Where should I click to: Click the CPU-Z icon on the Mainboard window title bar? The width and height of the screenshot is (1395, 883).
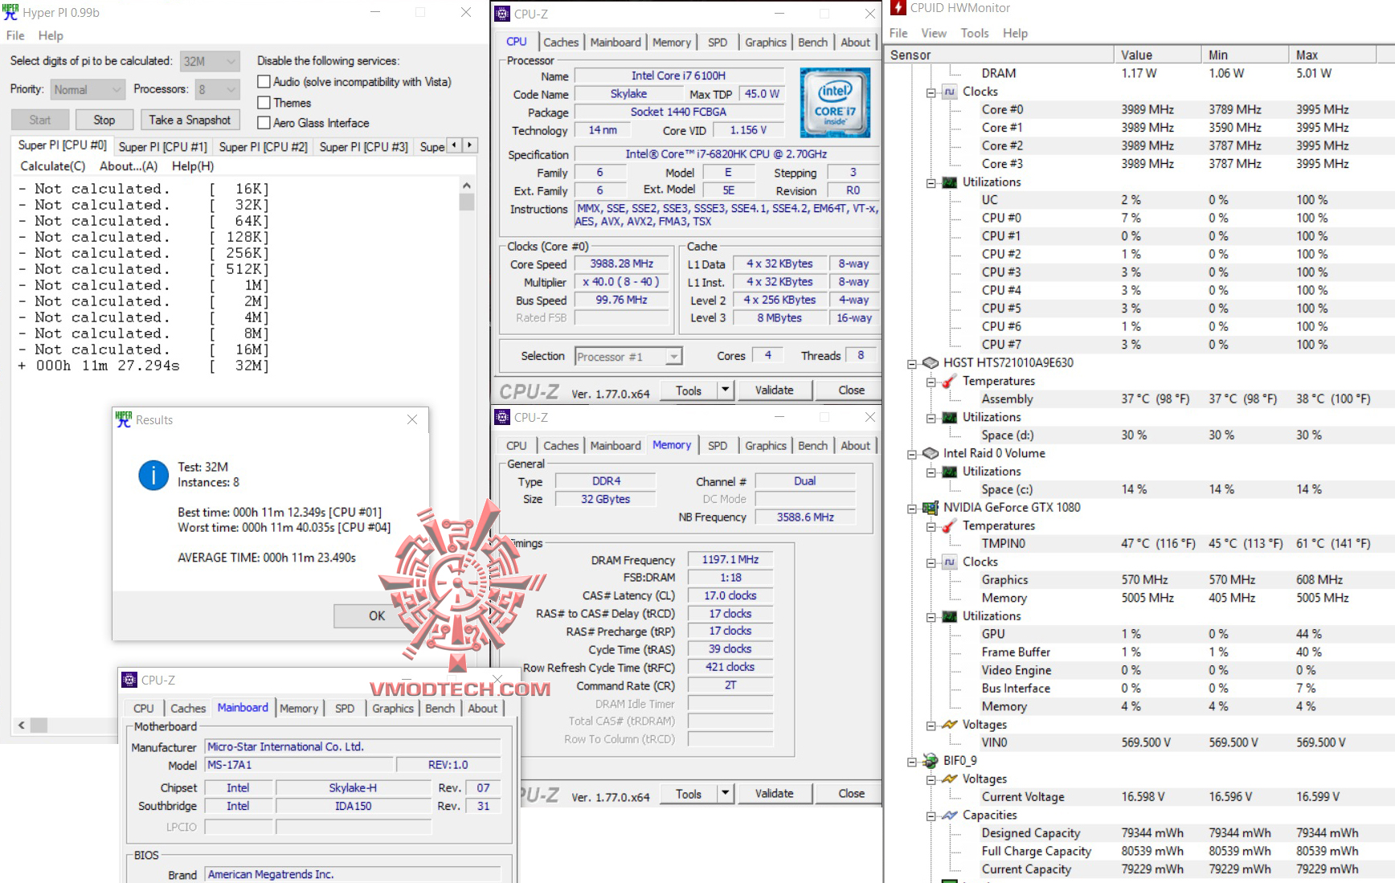point(129,679)
